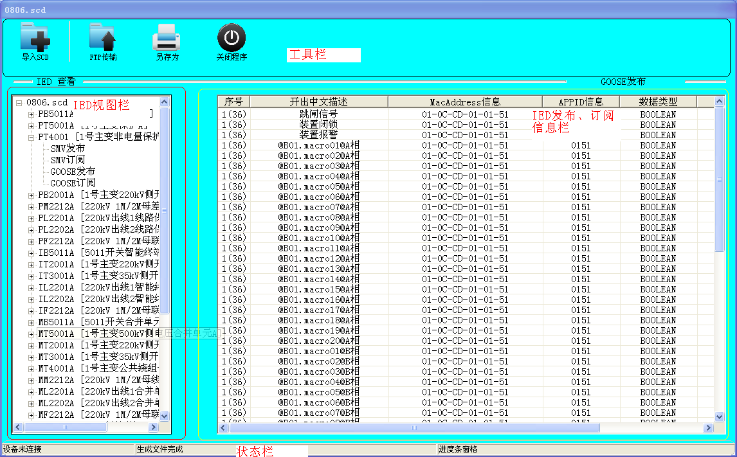737x457 pixels.
Task: Collapse the 0806.scd root node
Action: tap(19, 102)
